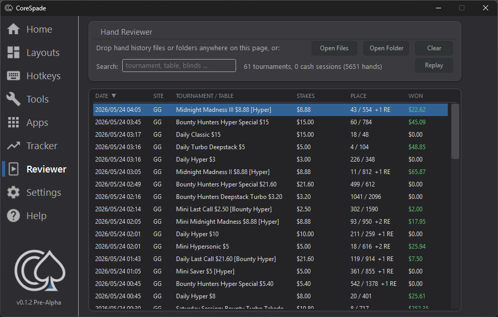Click the Reviewer play icon
Screen dimensions: 498x317
(13, 169)
